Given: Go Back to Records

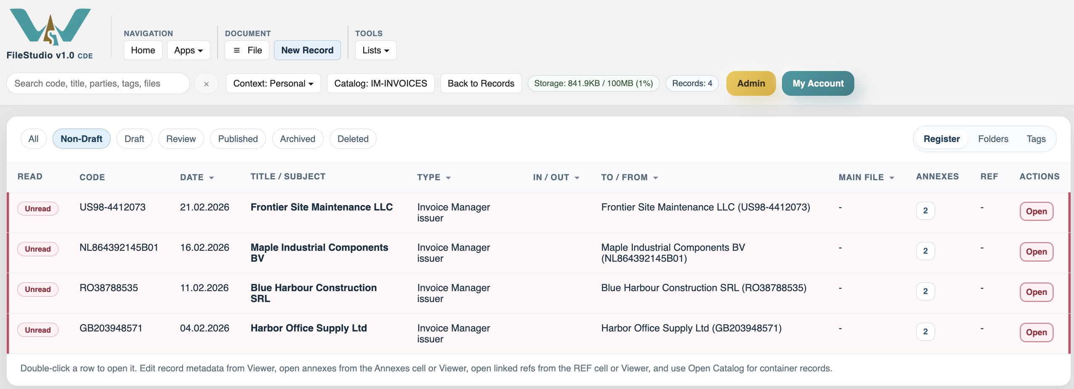Looking at the screenshot, I should coord(481,84).
